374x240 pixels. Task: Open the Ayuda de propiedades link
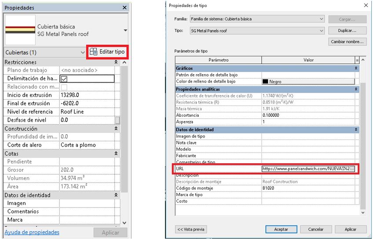point(32,232)
